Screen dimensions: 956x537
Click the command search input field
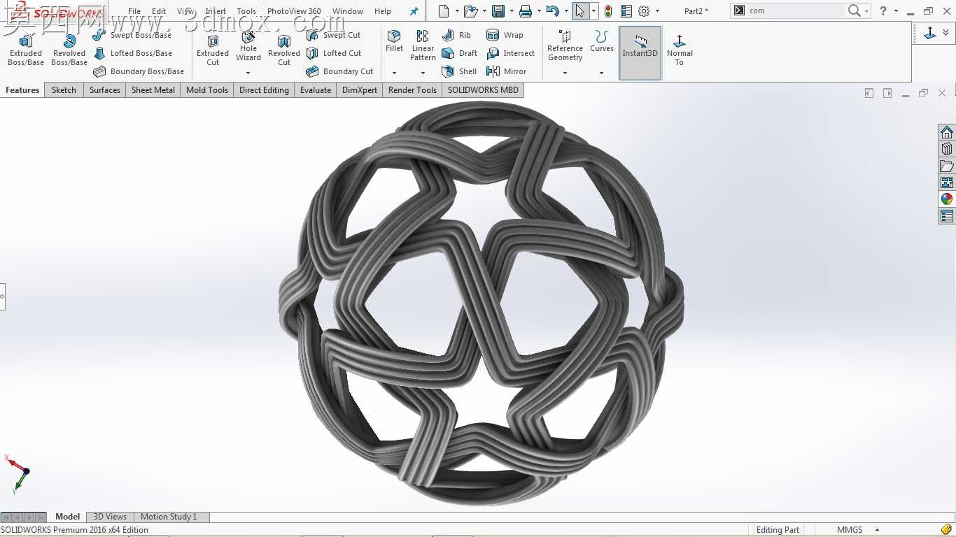[x=796, y=10]
